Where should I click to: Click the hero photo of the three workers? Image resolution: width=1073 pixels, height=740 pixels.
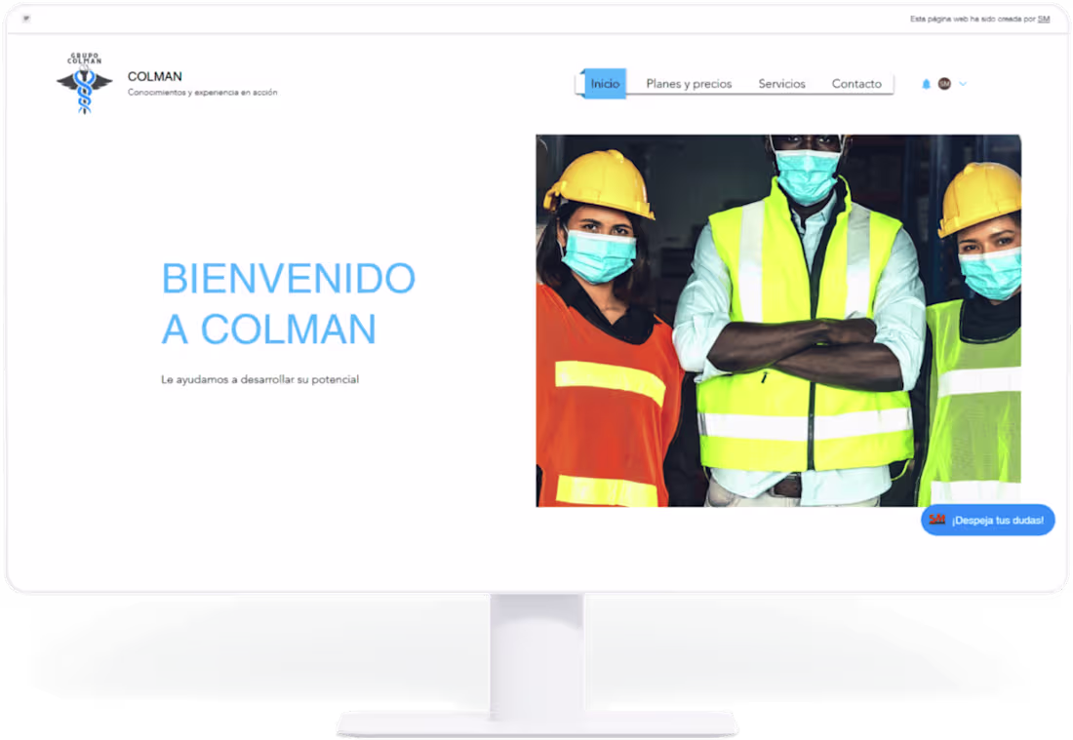(x=779, y=320)
